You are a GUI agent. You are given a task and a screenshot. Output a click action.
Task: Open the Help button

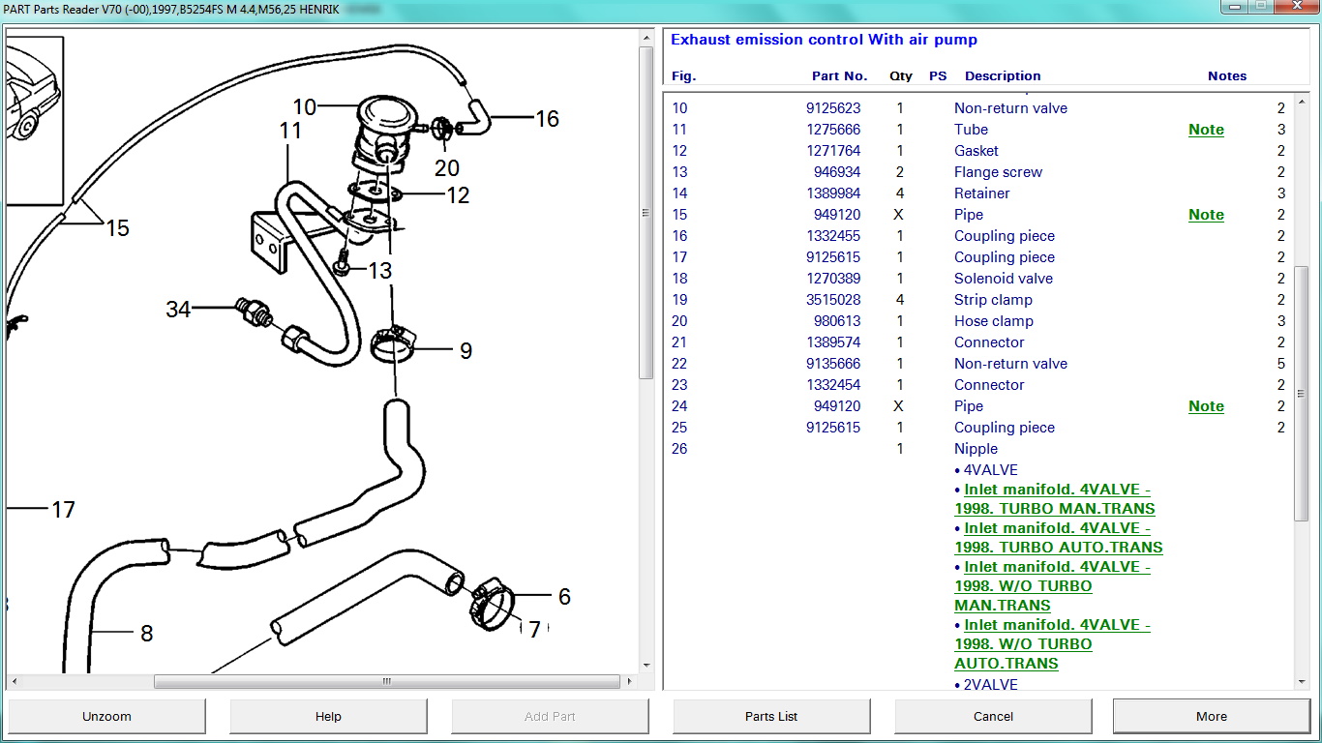(x=328, y=717)
